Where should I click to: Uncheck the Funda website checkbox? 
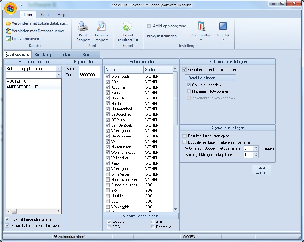tap(108, 93)
